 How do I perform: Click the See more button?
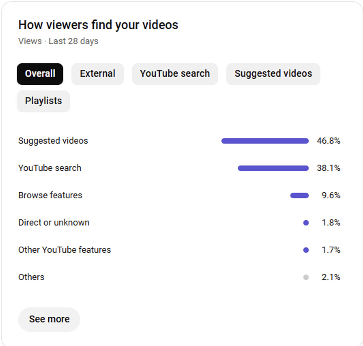[x=49, y=319]
